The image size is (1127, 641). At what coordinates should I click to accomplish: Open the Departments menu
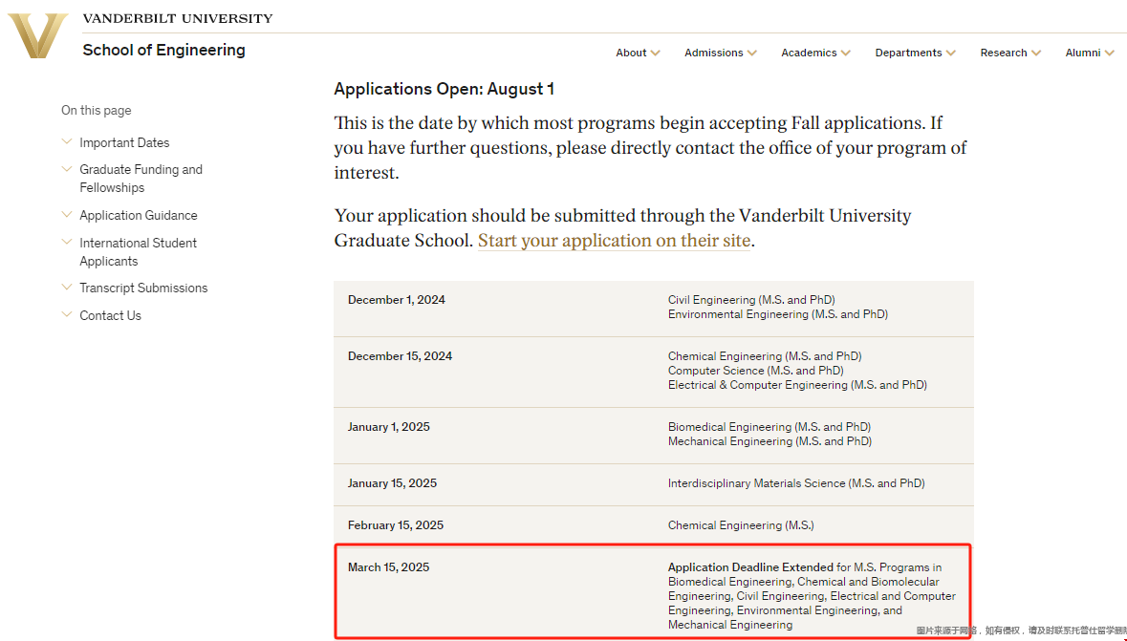(908, 53)
